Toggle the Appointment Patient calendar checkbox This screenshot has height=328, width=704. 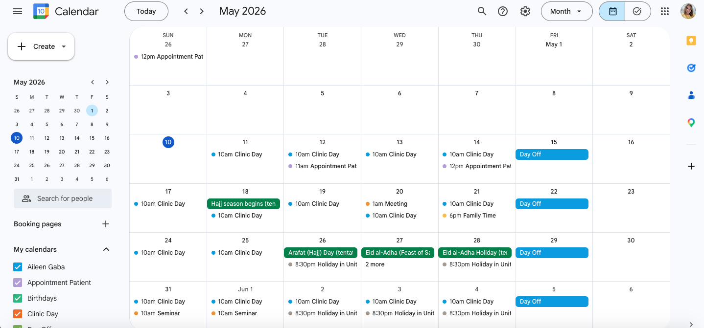pos(18,283)
